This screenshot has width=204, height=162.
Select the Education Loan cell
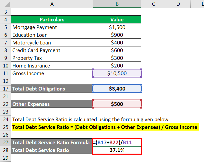click(52, 35)
